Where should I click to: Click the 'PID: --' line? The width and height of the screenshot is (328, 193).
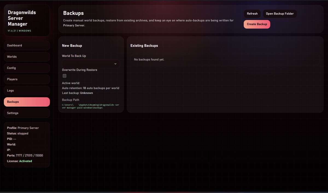pyautogui.click(x=12, y=139)
